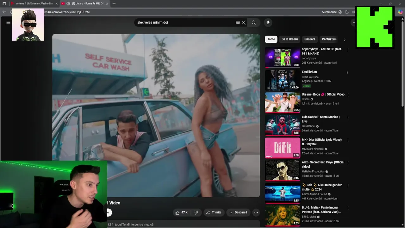The height and width of the screenshot is (228, 405).
Task: Open Equilibrium movie thumbnail
Action: [283, 80]
